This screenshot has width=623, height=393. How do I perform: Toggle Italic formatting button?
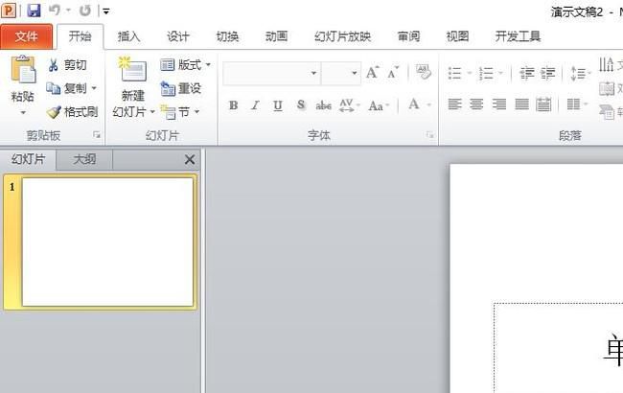255,104
